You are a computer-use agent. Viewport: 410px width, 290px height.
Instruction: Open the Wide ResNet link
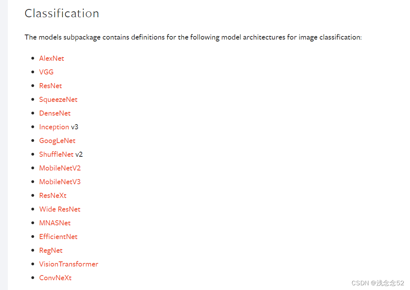tap(60, 209)
